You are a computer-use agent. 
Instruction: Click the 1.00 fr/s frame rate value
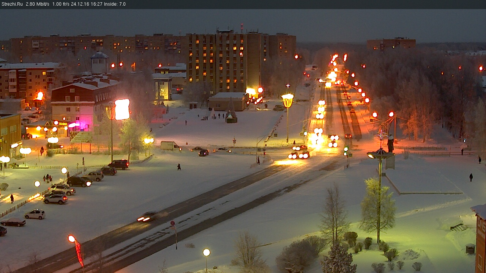point(61,4)
